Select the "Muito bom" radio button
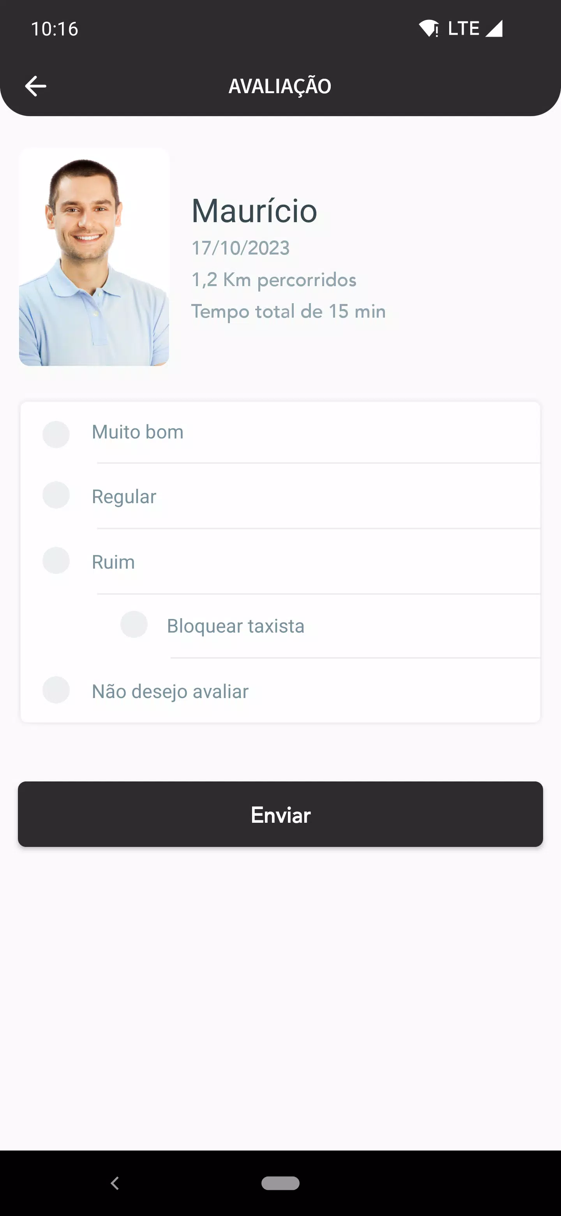 tap(56, 434)
